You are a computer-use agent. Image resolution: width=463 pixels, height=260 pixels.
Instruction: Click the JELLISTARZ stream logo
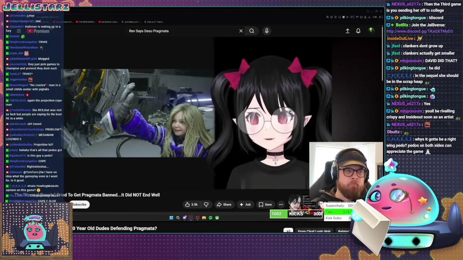tap(35, 6)
